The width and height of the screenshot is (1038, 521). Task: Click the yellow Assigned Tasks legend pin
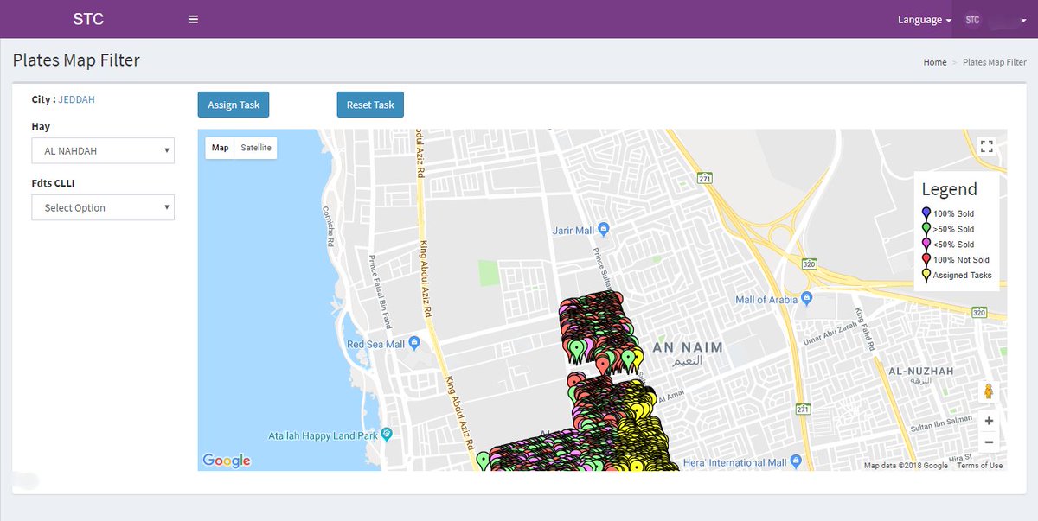926,276
